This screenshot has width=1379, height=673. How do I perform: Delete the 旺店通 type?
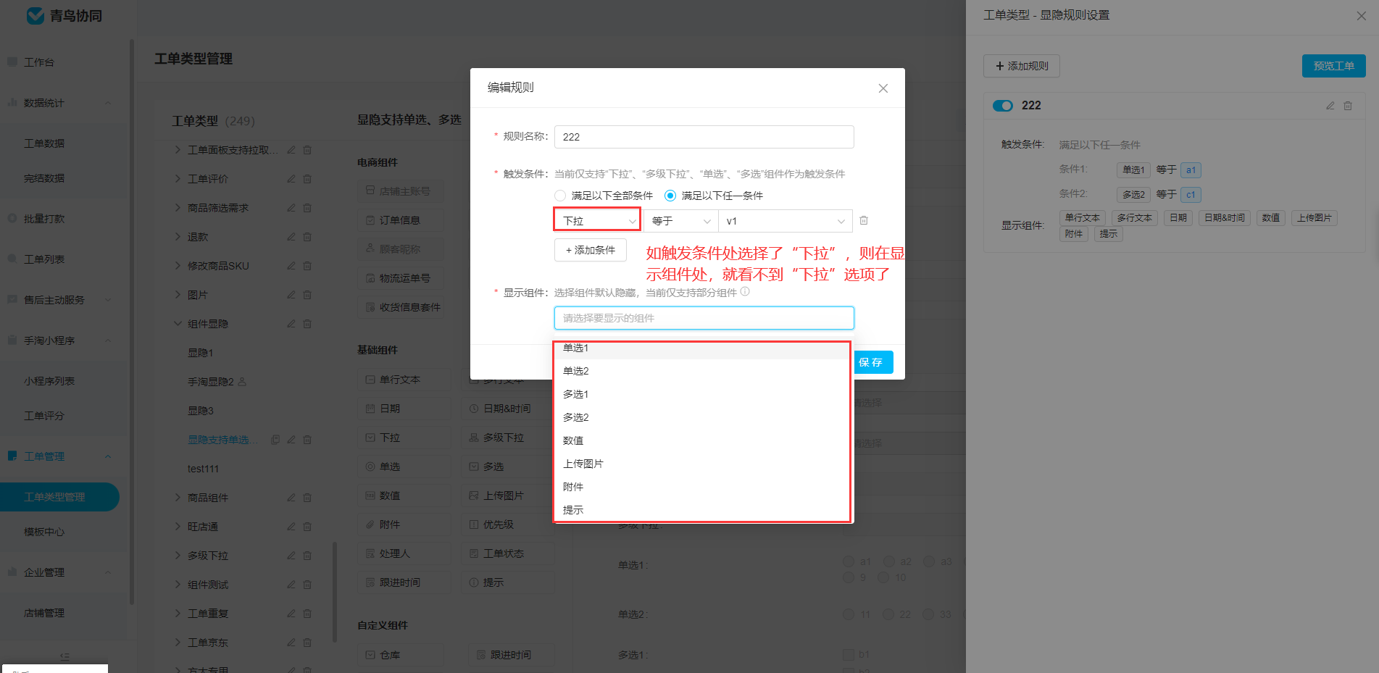tap(307, 527)
